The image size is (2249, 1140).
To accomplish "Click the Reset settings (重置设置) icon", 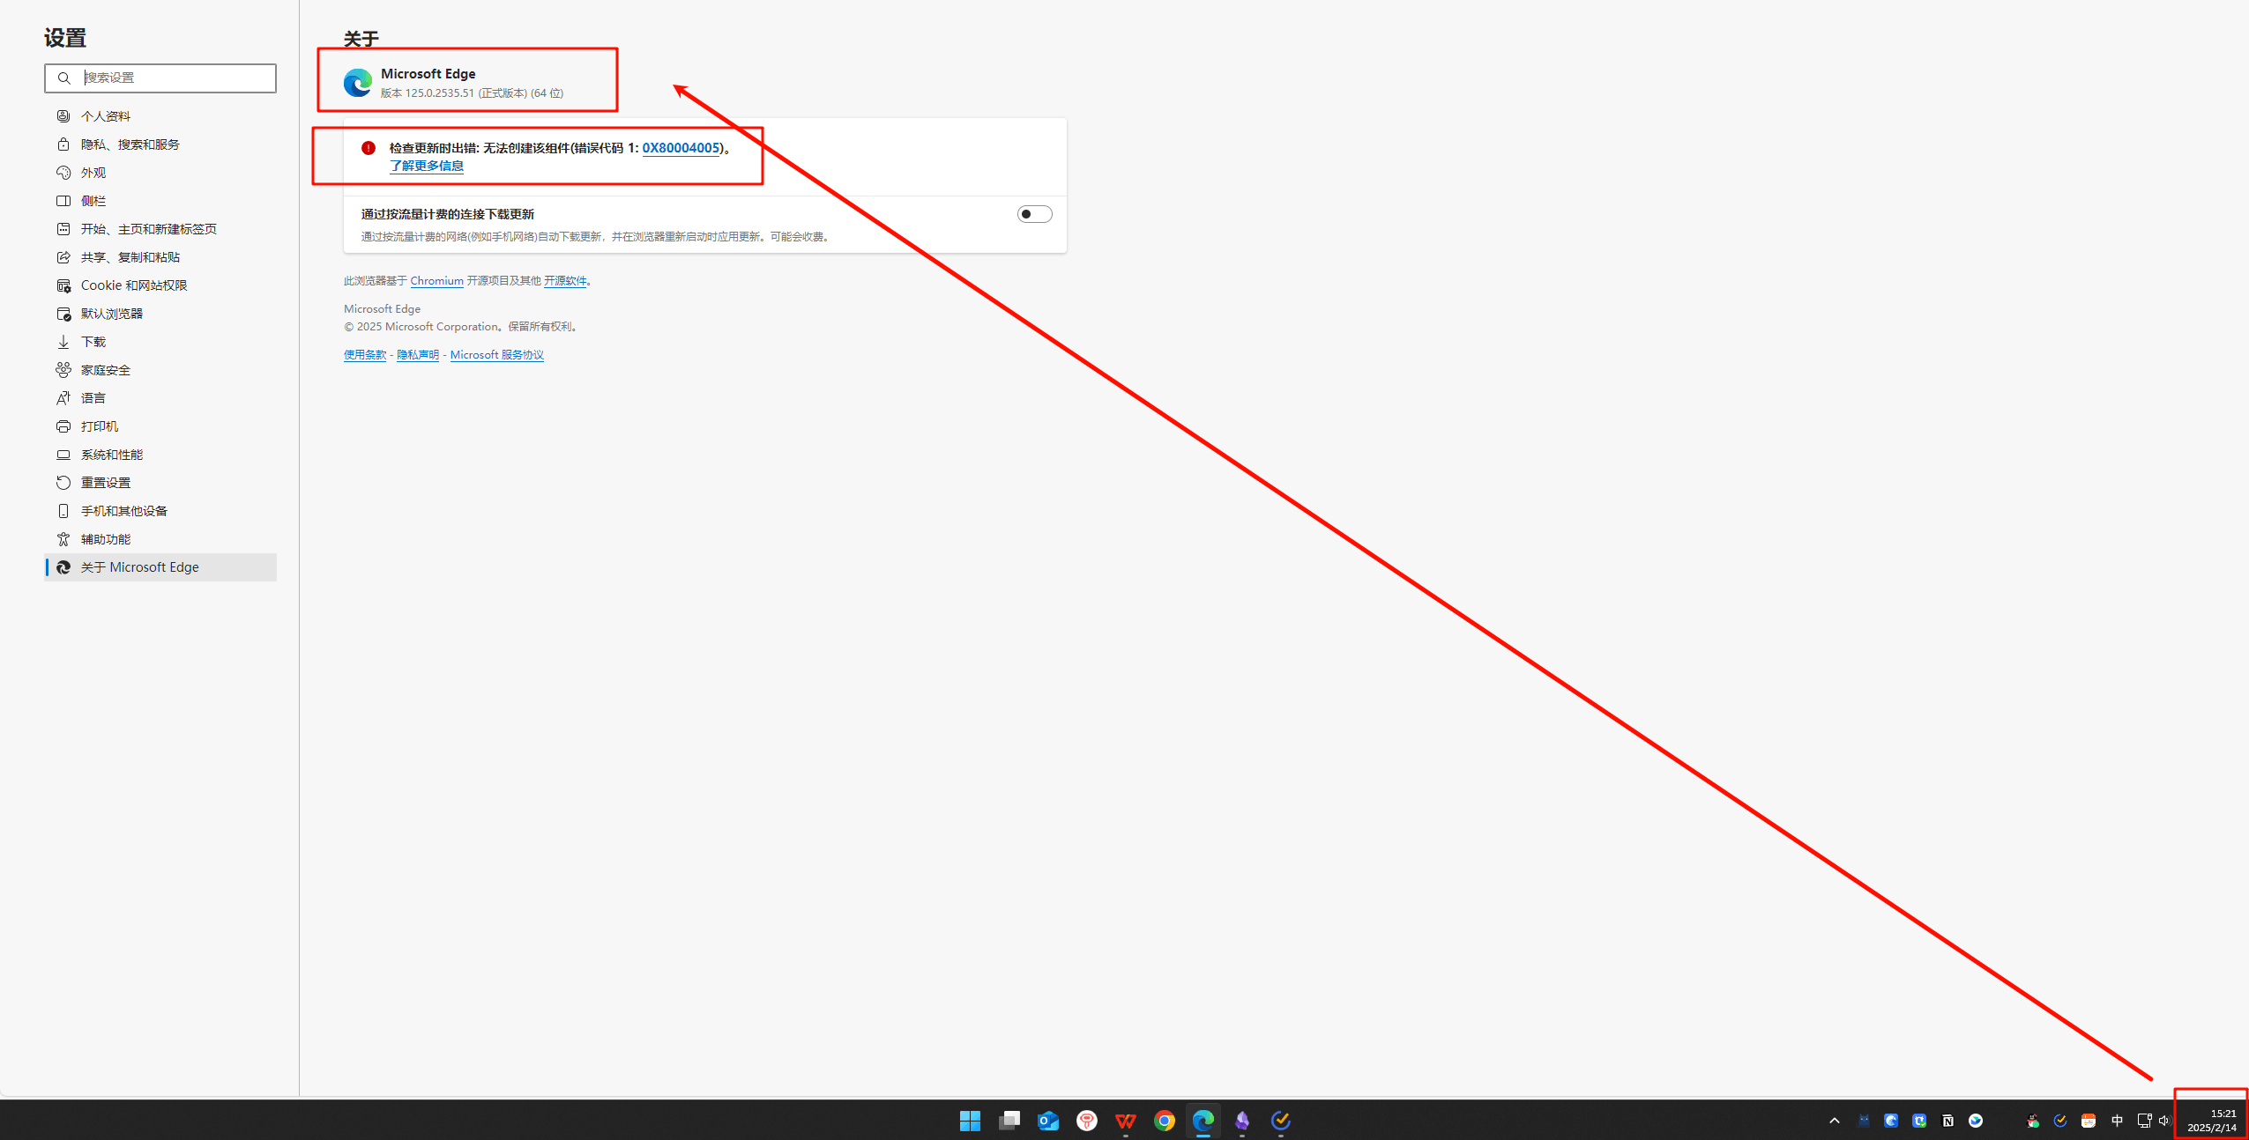I will pos(63,483).
